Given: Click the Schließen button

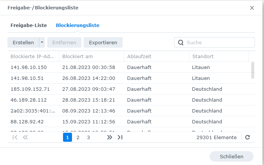Looking at the screenshot, I should 231,156.
